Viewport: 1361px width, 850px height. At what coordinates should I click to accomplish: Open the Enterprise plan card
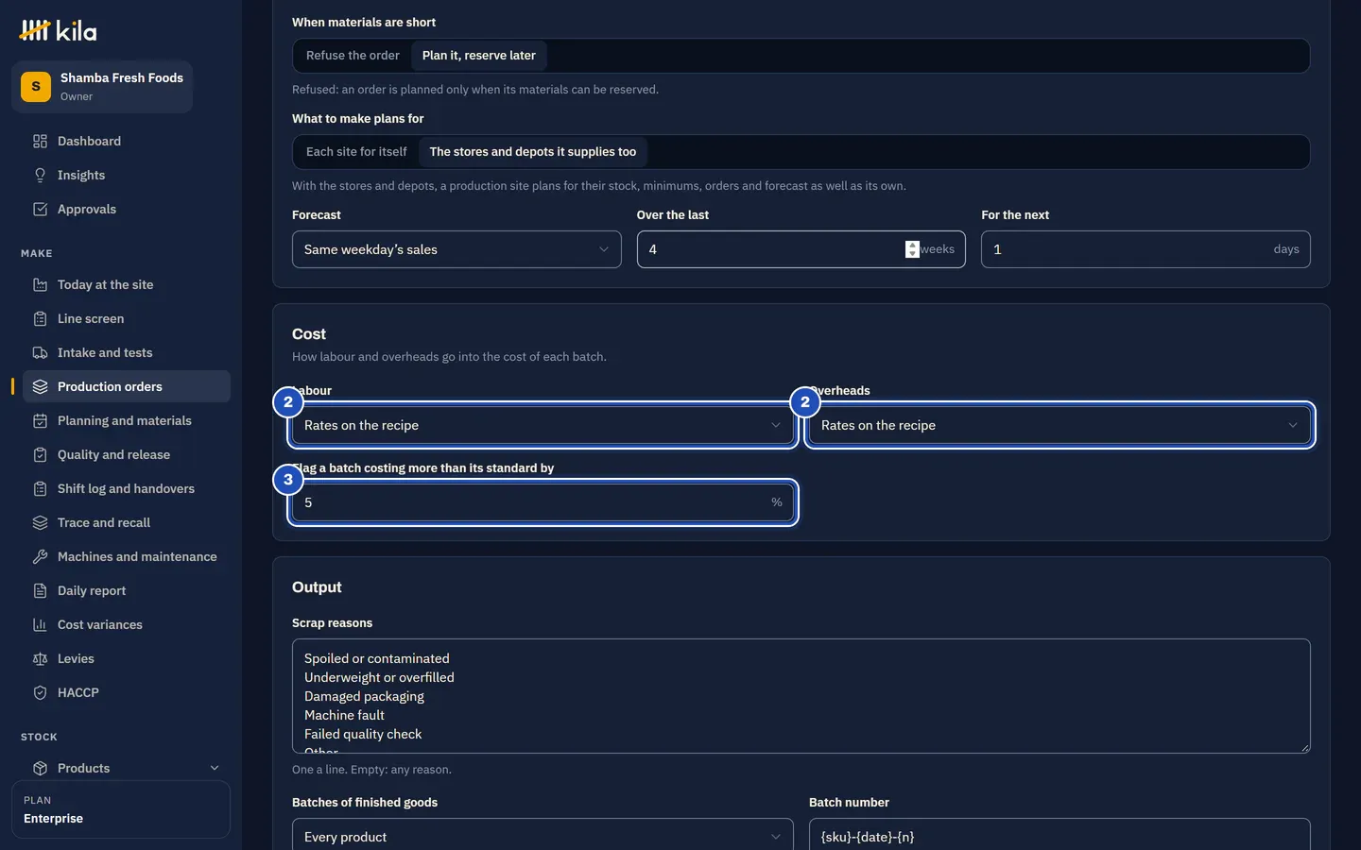click(121, 809)
